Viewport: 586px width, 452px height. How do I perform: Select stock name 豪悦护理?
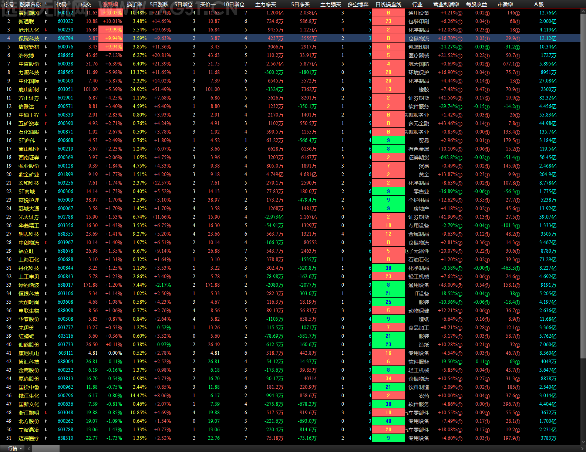(29, 200)
